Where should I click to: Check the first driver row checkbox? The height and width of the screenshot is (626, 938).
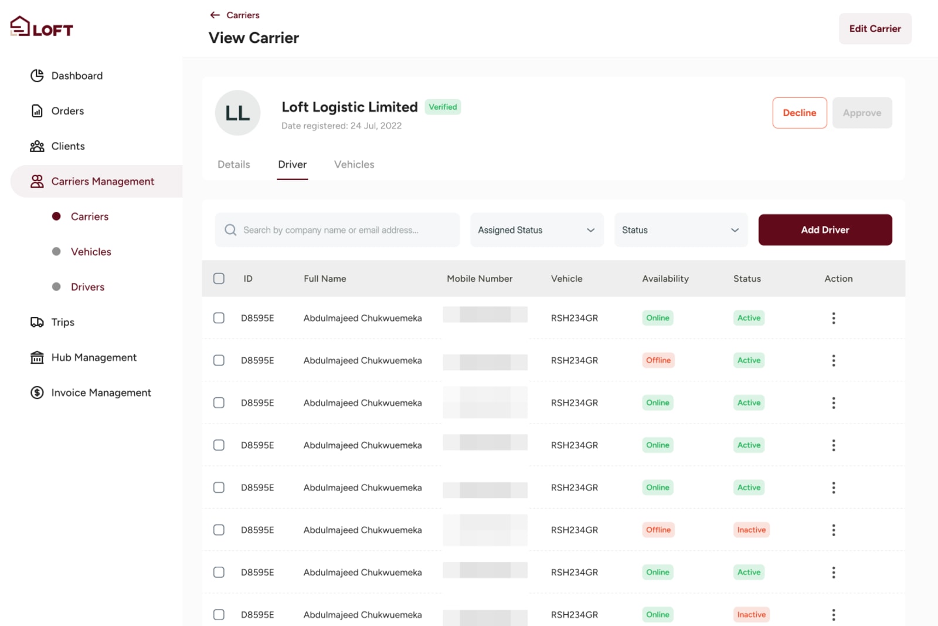tap(219, 318)
